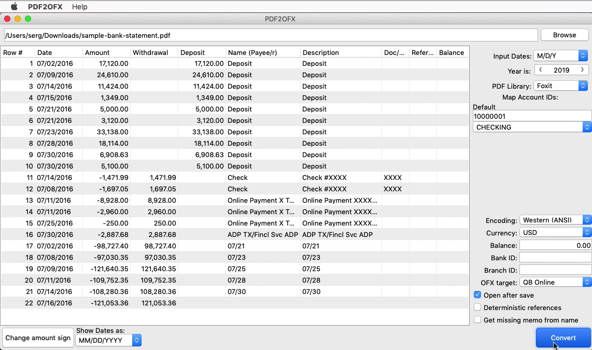Select the 98,727.40 withdrawal cell
This screenshot has height=350, width=592.
154,246
